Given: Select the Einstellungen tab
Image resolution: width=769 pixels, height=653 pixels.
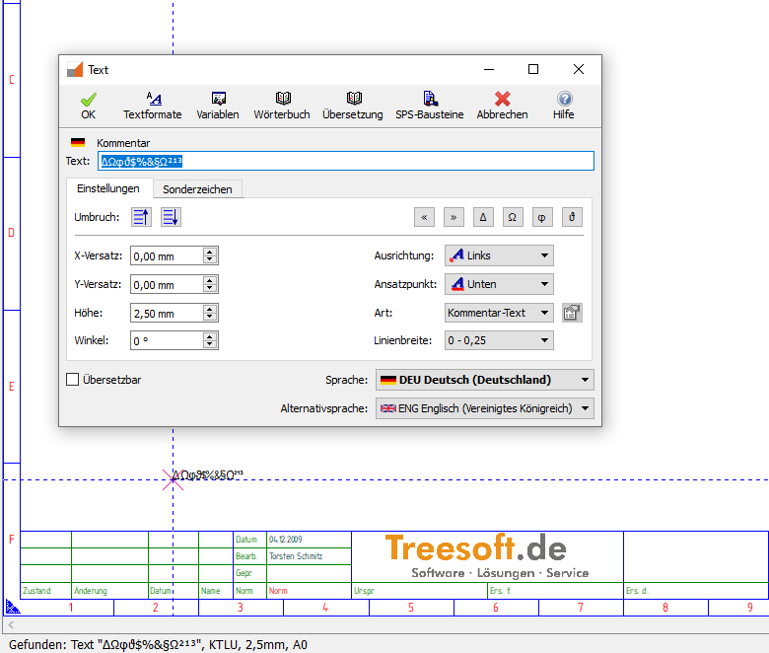Looking at the screenshot, I should click(x=108, y=188).
